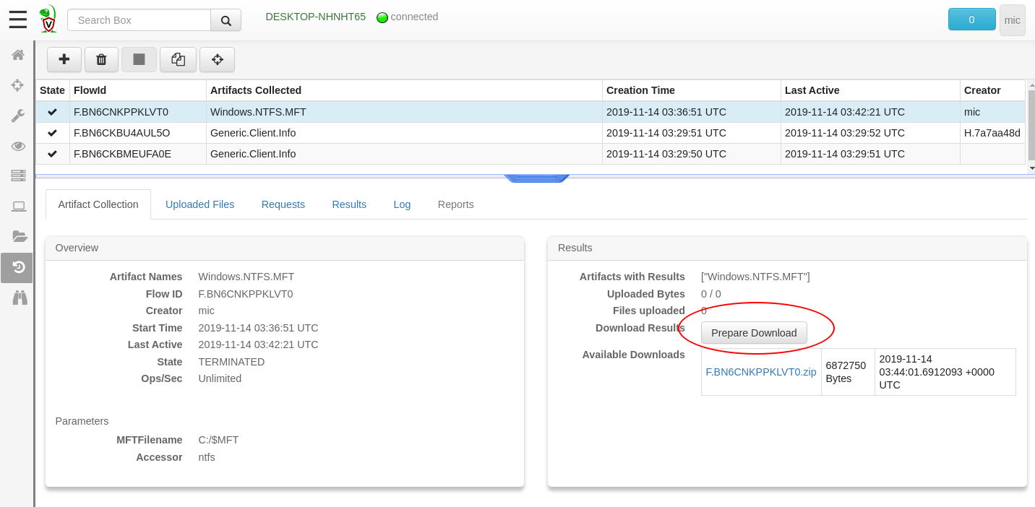The image size is (1035, 507).
Task: Switch to the Uploaded Files tab
Action: [x=199, y=204]
